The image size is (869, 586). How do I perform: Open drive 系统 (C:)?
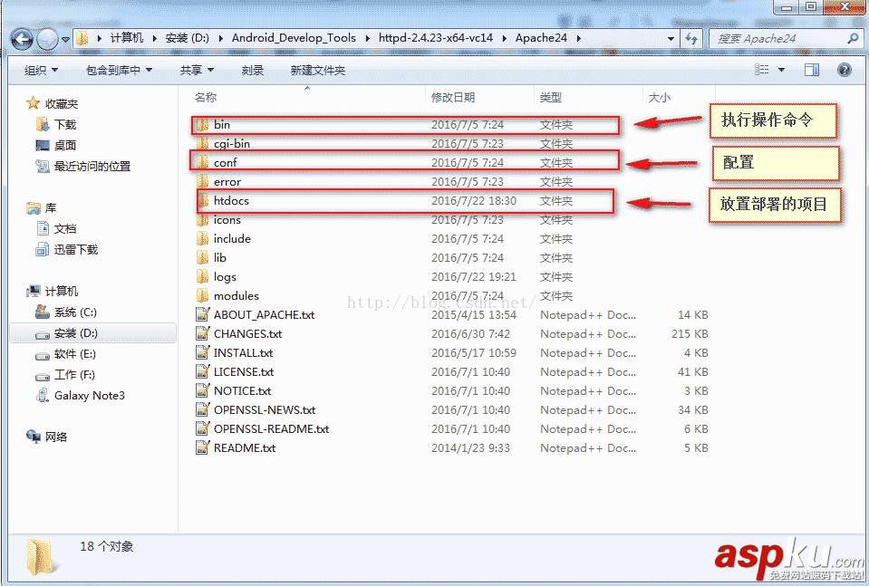click(75, 312)
